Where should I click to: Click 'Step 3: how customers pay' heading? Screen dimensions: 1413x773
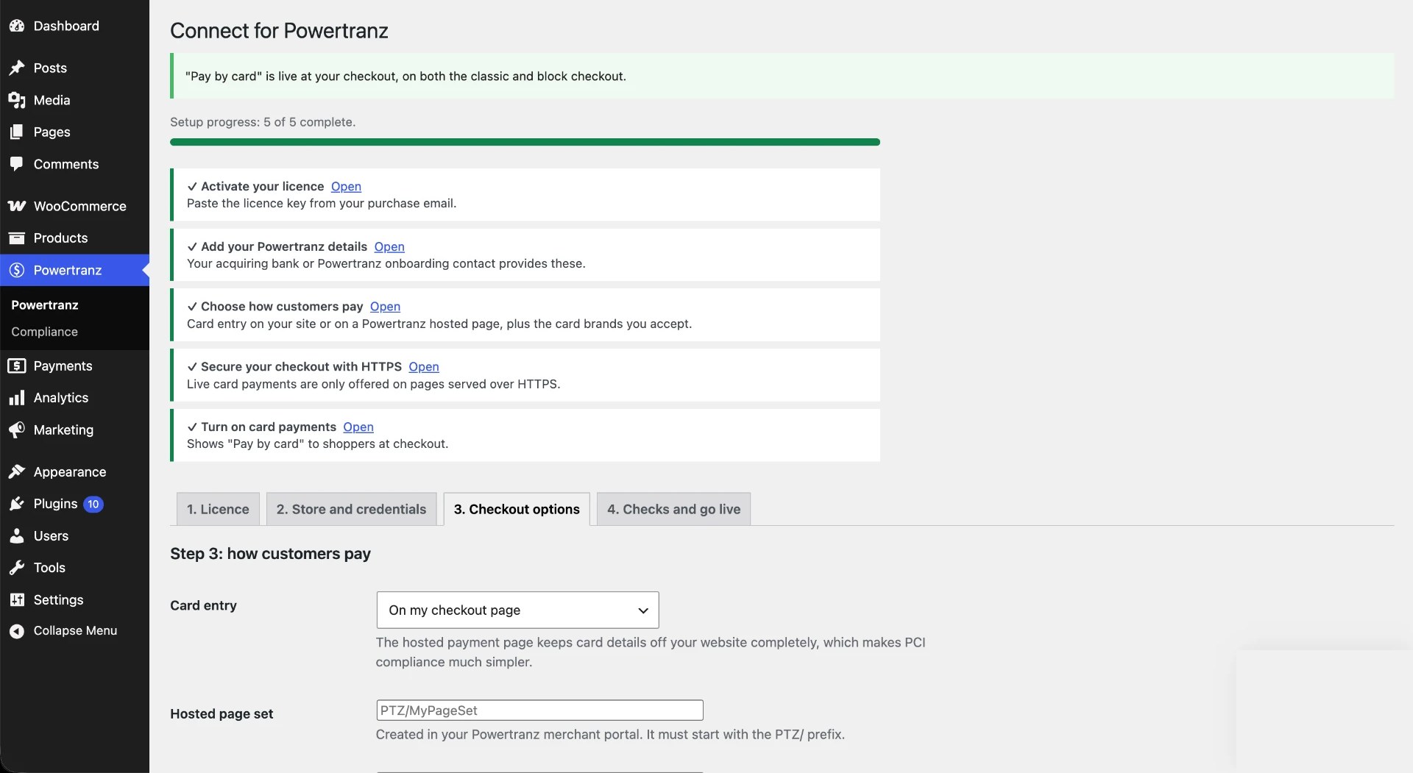[270, 554]
